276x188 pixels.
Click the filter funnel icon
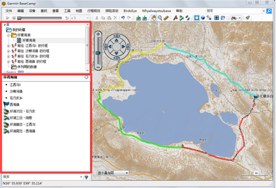[x=86, y=177]
